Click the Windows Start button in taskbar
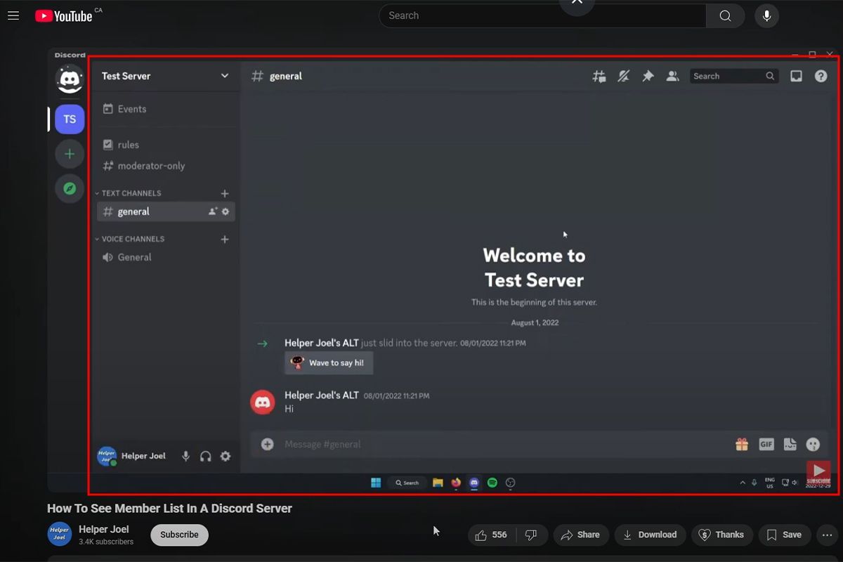Viewport: 843px width, 562px height. point(376,483)
